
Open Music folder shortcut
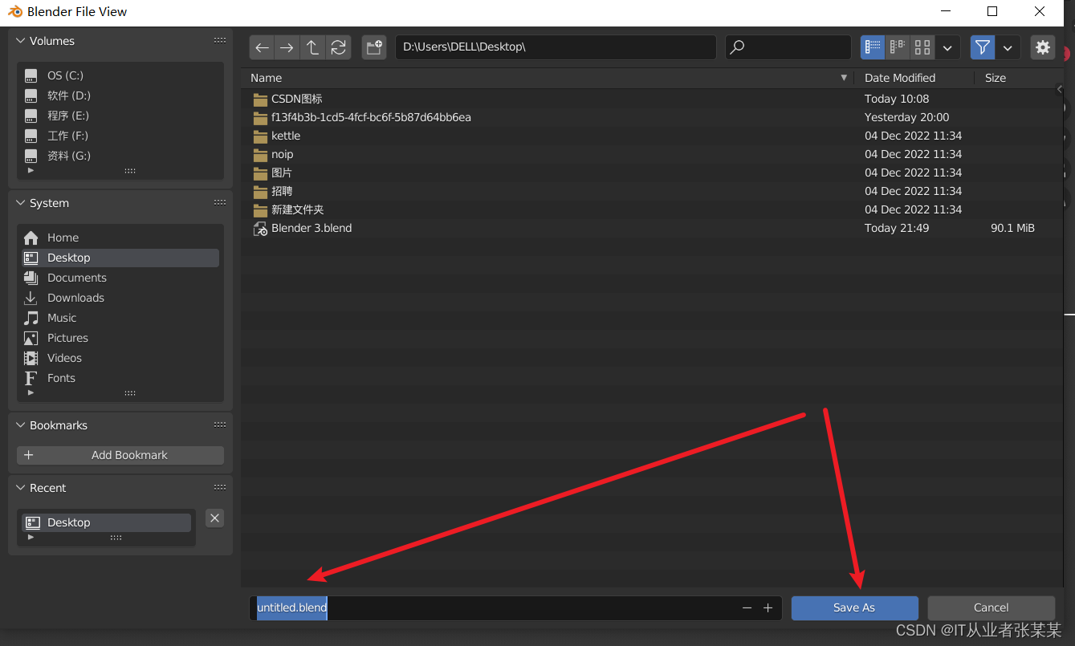120,318
